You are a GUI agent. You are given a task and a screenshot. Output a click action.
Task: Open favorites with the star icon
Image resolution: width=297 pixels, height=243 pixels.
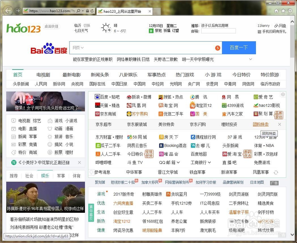coord(283,11)
